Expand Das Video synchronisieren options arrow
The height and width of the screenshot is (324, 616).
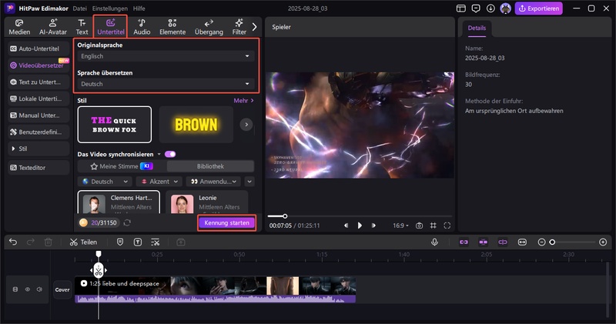(159, 155)
